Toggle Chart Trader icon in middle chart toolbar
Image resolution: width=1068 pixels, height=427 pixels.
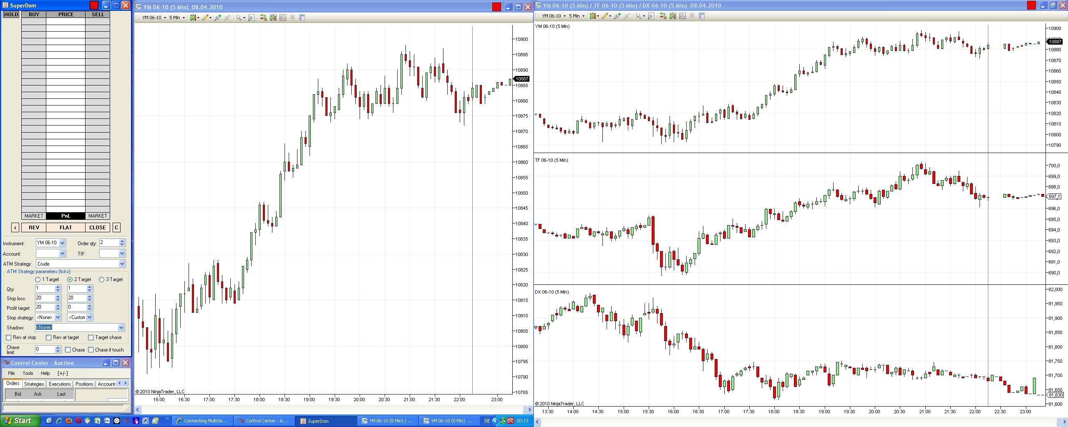point(263,18)
